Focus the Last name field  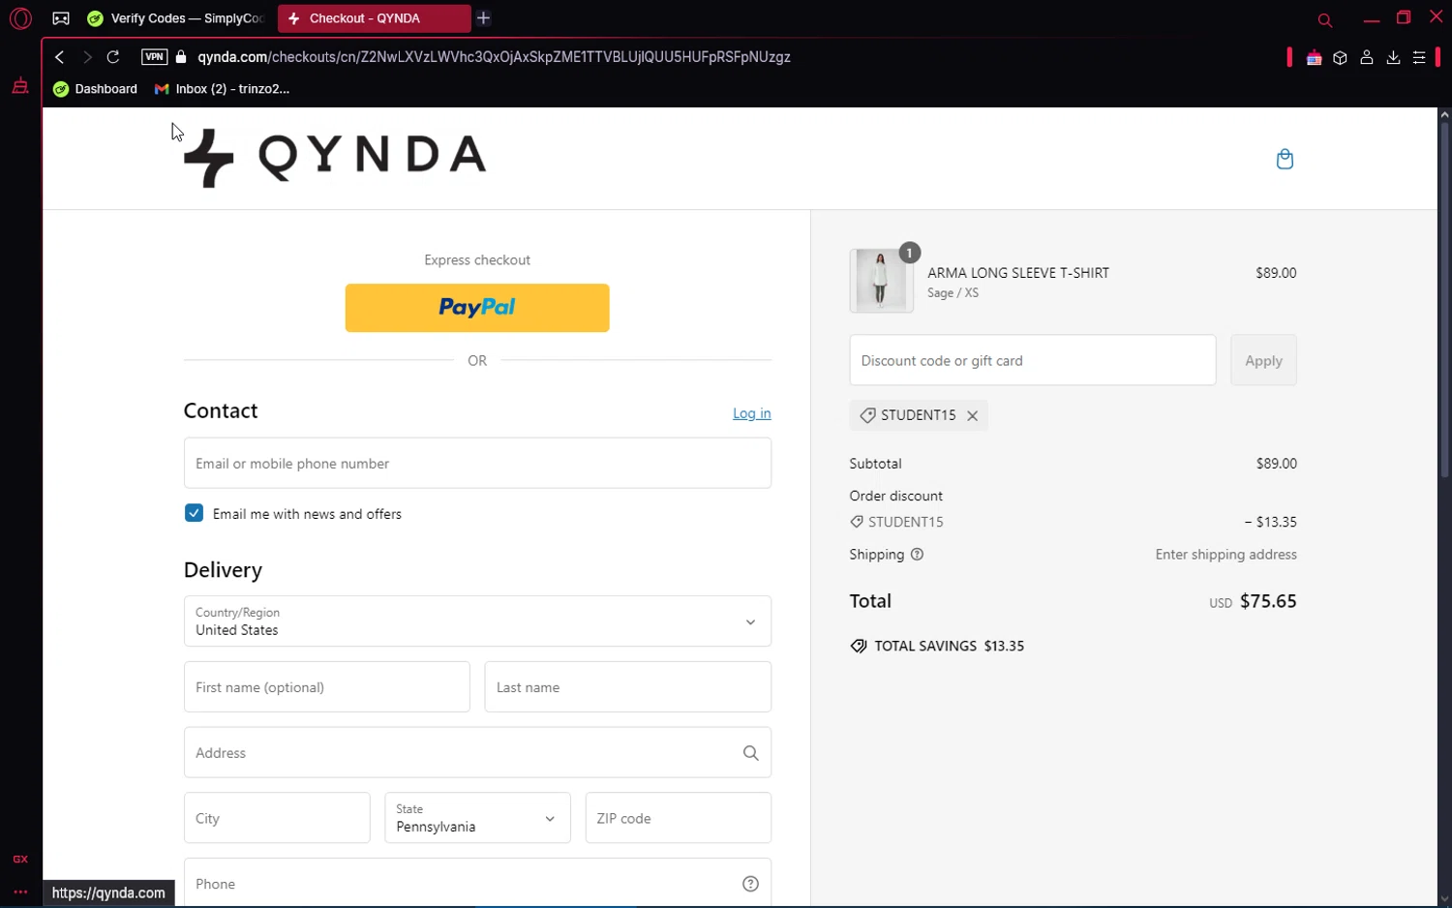[x=628, y=686]
